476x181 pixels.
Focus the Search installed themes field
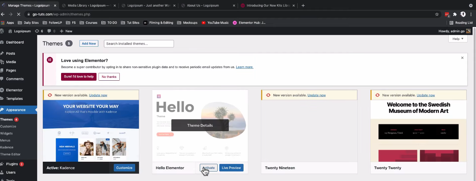139,44
